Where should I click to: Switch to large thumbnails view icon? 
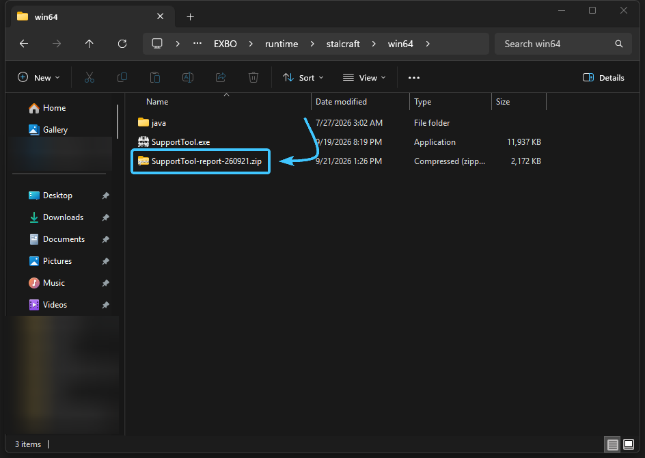click(x=629, y=444)
